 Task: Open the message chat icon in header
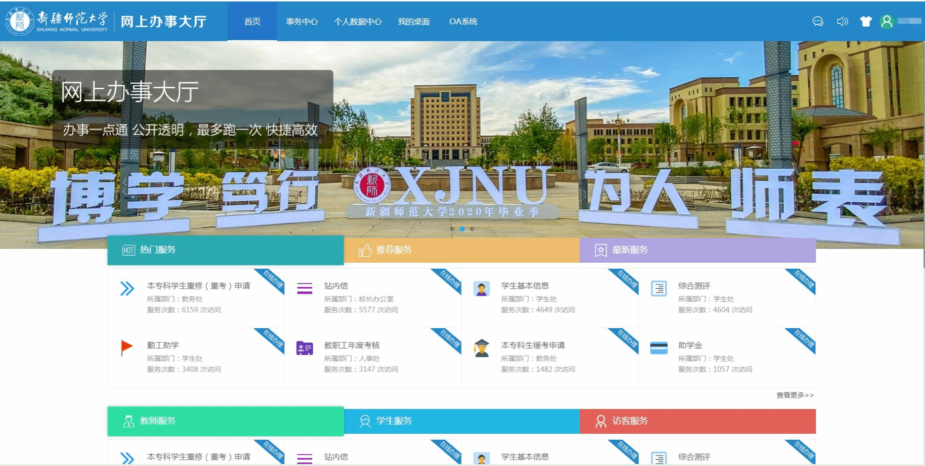pos(817,21)
